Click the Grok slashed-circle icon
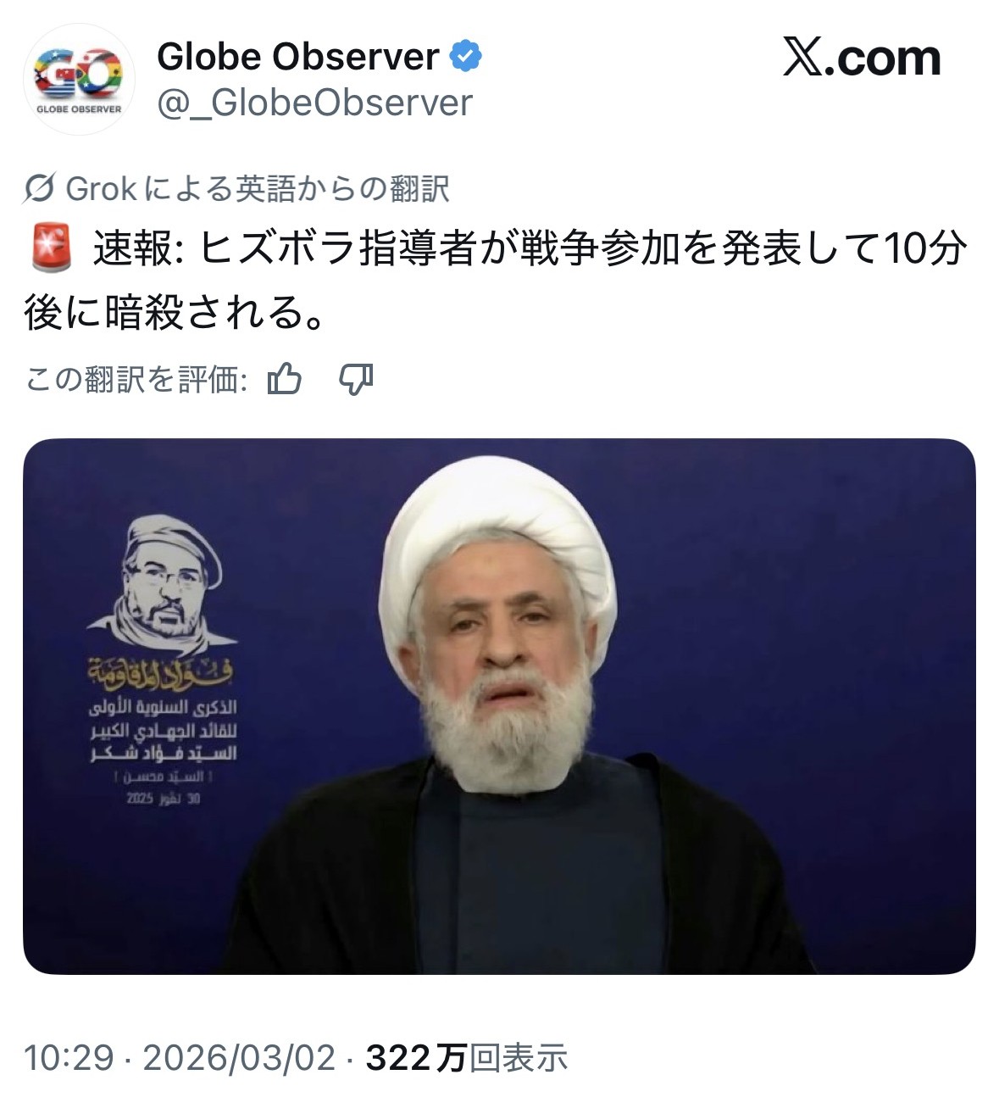This screenshot has width=999, height=1097. tap(40, 188)
